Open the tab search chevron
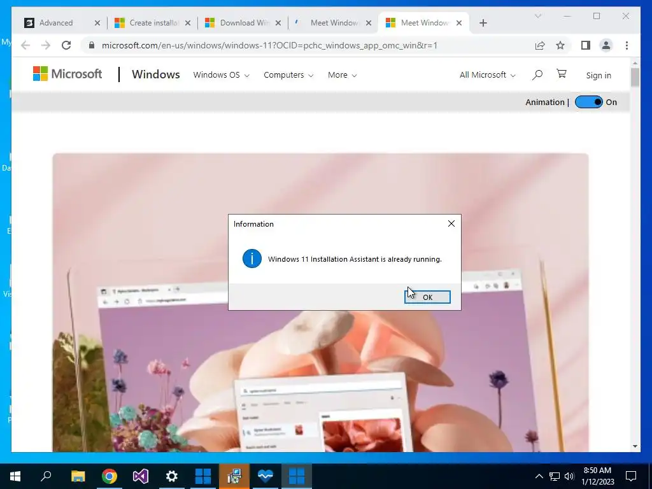This screenshot has height=489, width=652. point(537,16)
